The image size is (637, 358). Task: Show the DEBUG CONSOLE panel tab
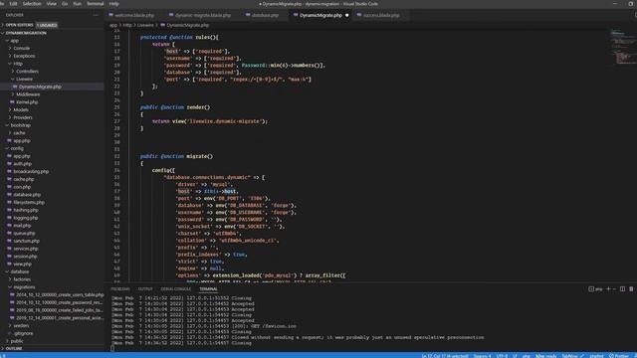[175, 289]
